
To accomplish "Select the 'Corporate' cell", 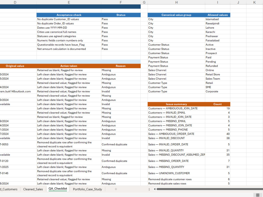I will 218,91.
